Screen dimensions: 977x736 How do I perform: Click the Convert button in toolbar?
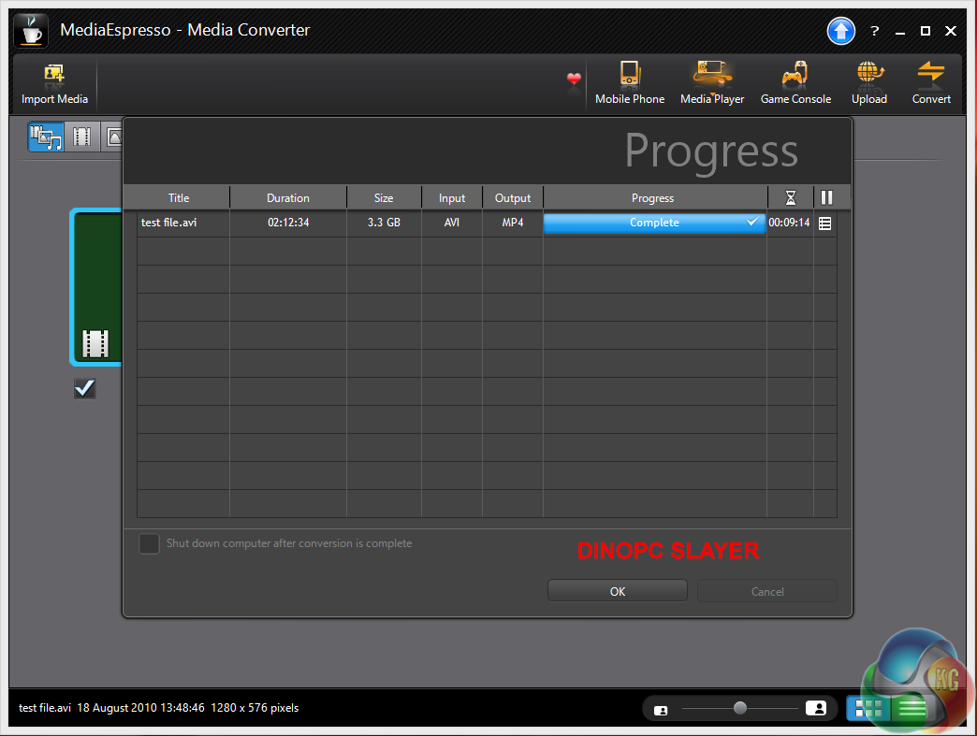(931, 84)
